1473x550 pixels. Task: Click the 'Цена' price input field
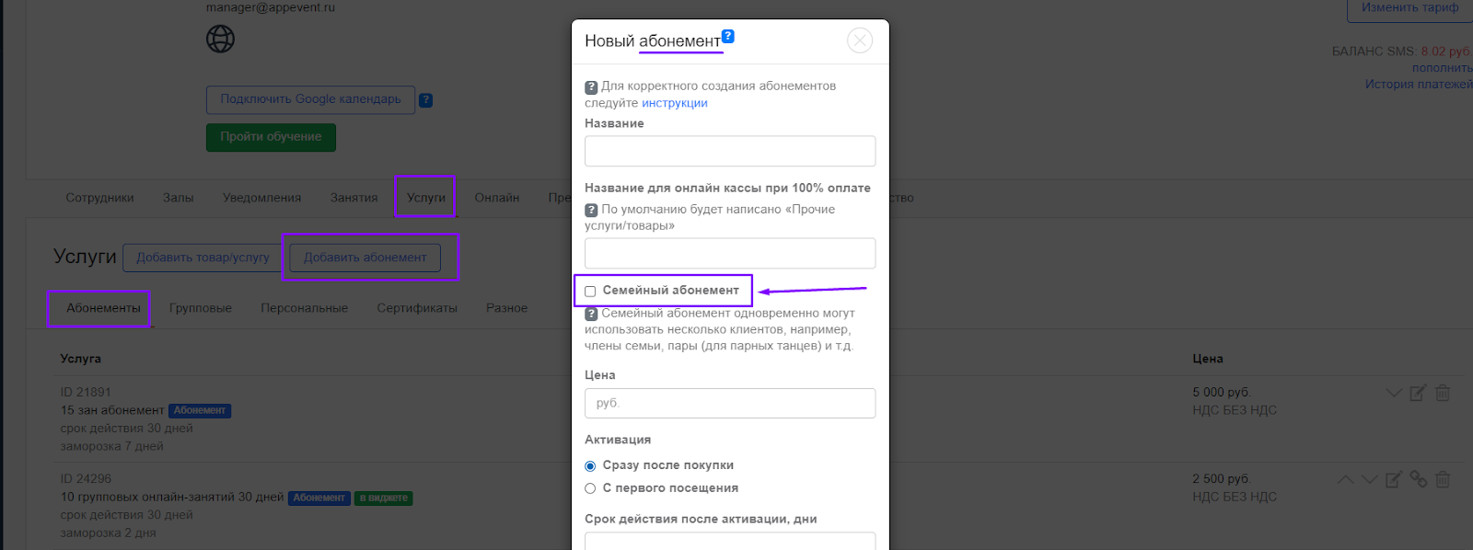729,403
